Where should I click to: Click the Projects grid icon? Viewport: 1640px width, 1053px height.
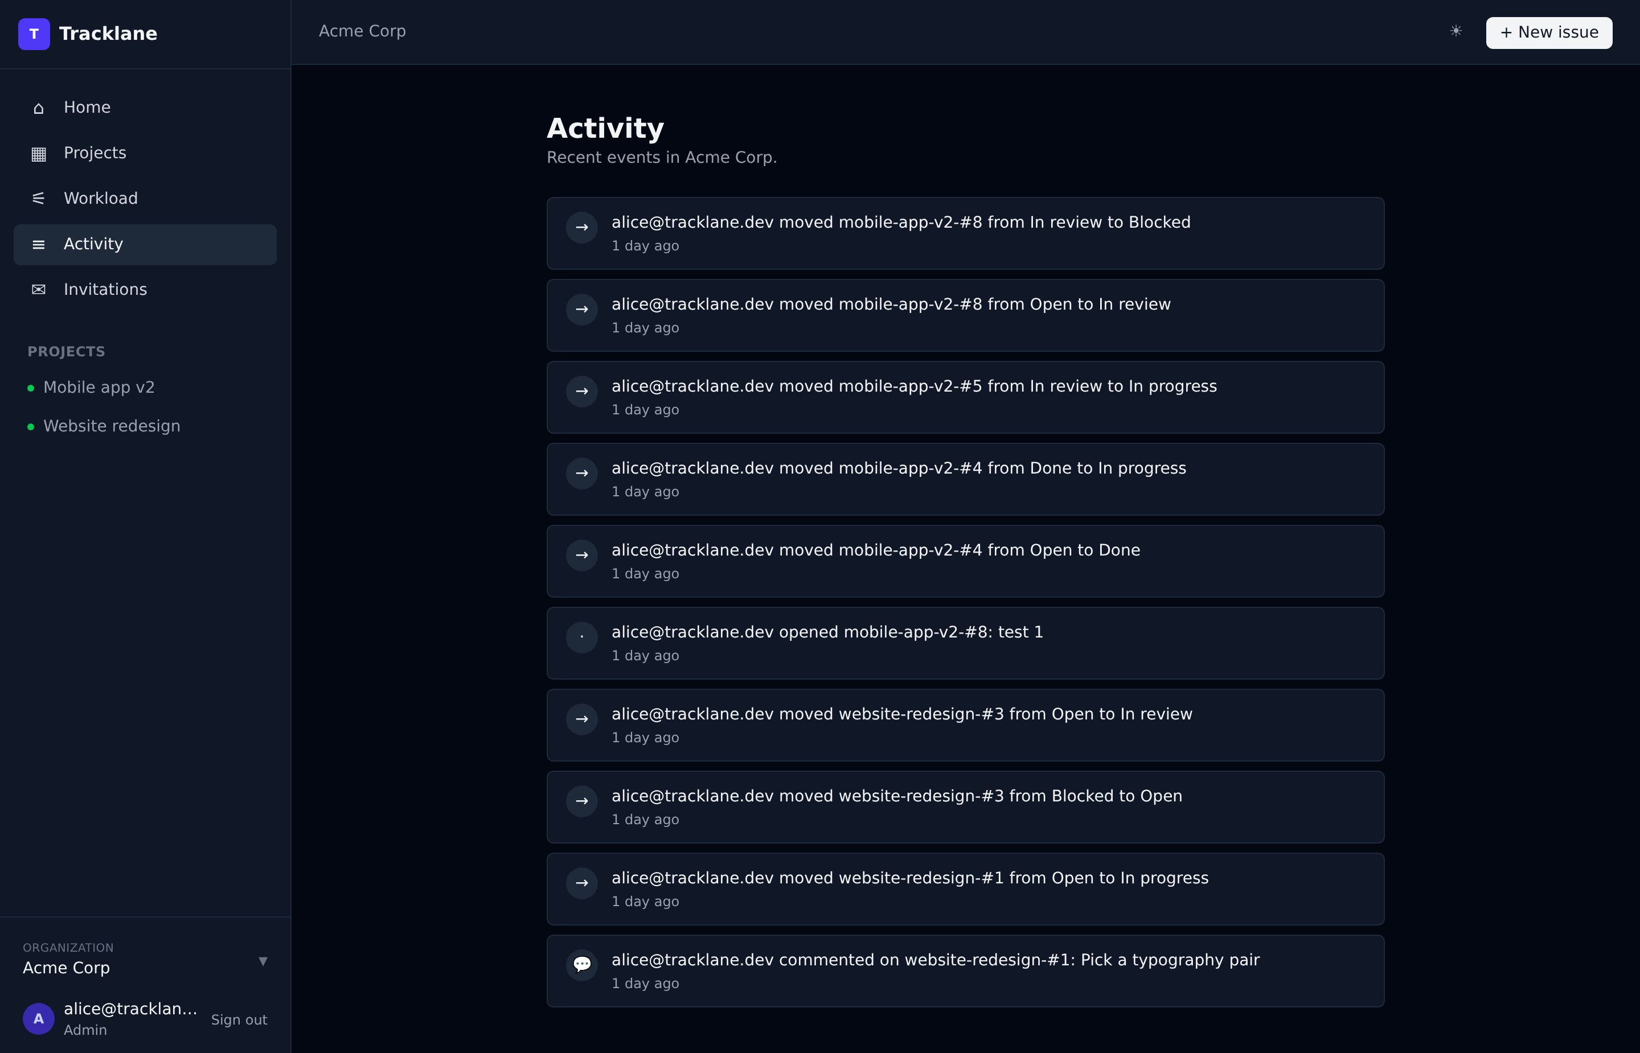pyautogui.click(x=38, y=153)
